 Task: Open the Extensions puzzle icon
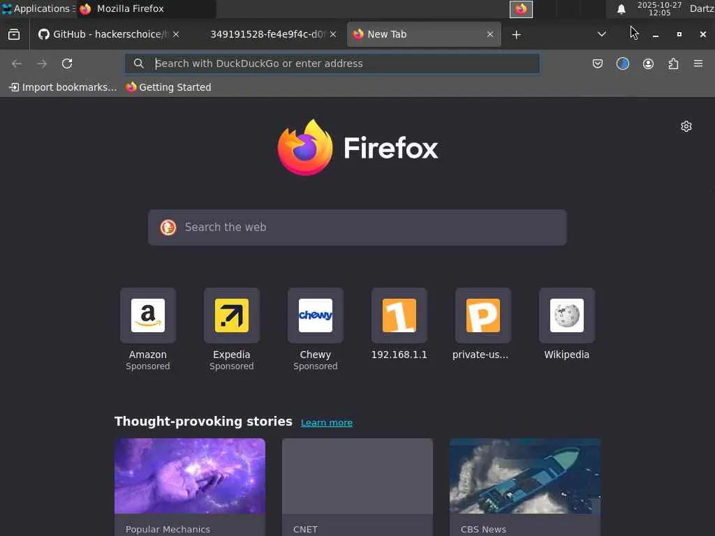tap(673, 64)
